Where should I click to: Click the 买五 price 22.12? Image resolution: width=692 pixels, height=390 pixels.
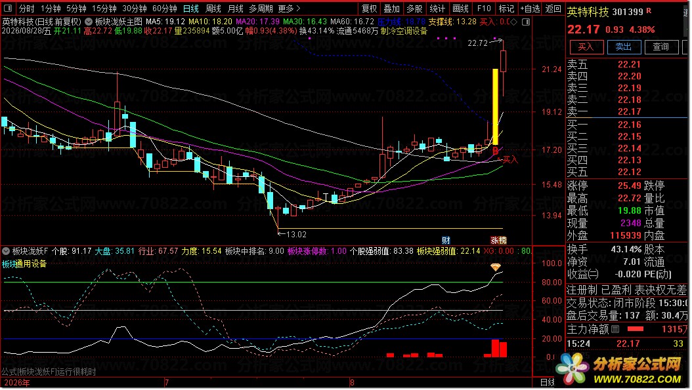pyautogui.click(x=630, y=172)
